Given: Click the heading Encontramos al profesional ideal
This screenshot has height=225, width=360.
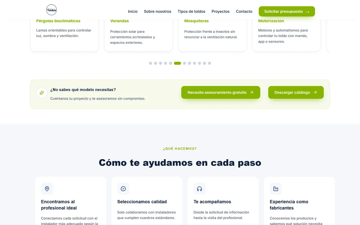Looking at the screenshot, I should (59, 205).
